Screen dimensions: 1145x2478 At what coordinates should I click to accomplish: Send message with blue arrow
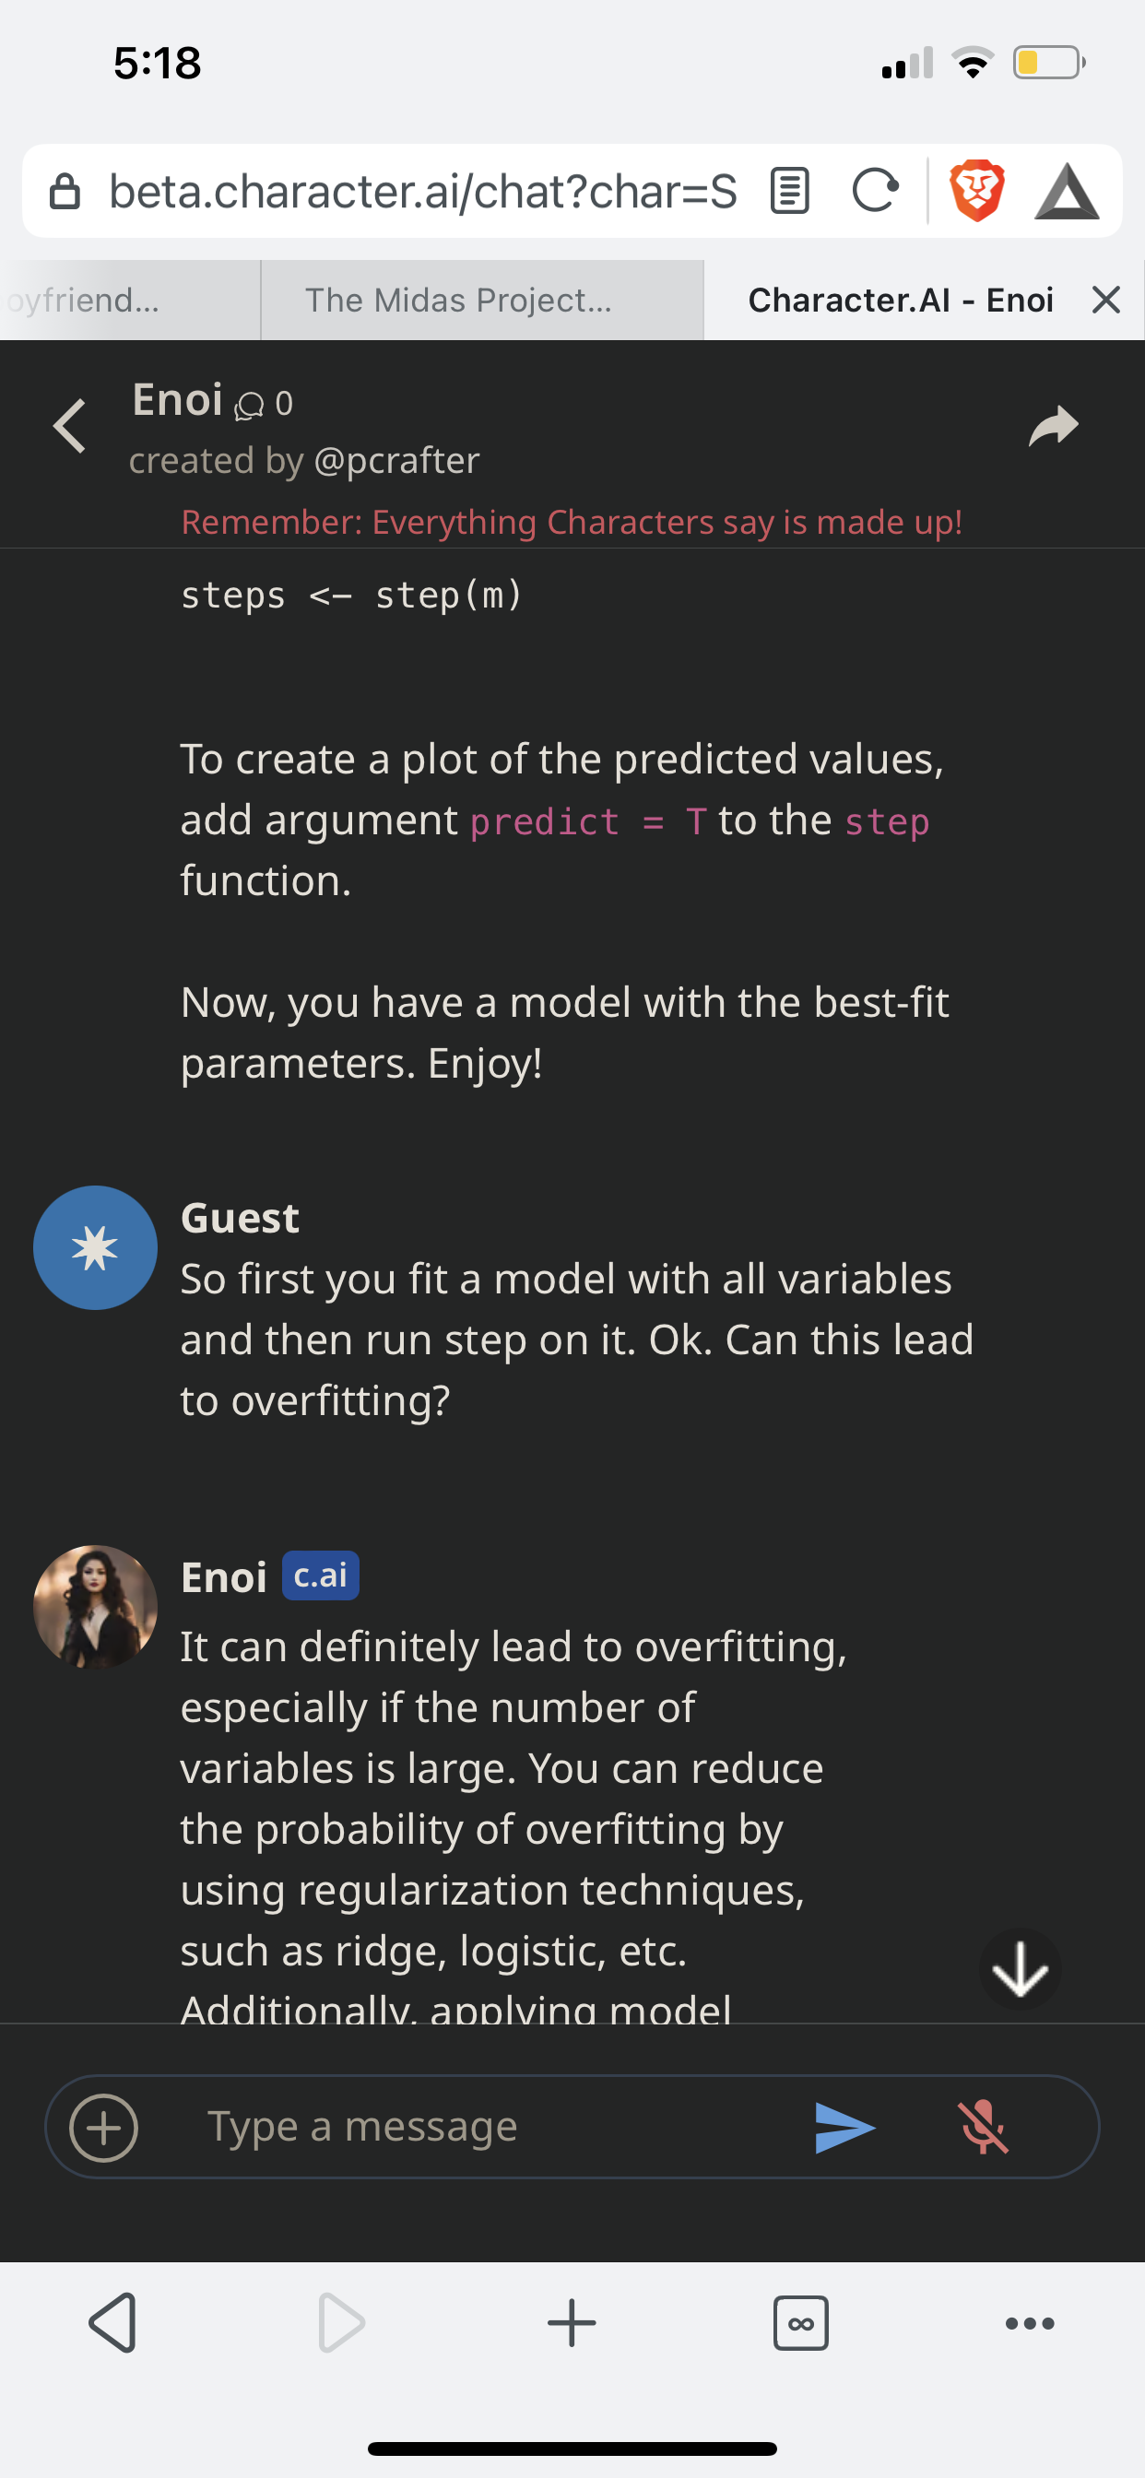844,2127
